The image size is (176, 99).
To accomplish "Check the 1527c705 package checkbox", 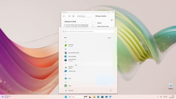I will coord(65,25).
